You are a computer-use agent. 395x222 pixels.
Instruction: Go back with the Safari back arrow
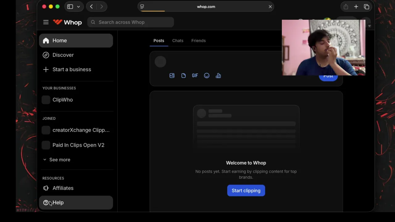pos(91,6)
